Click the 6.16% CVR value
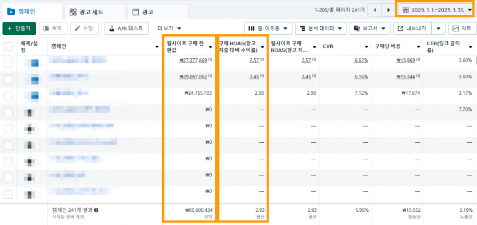The height and width of the screenshot is (225, 477). tap(361, 77)
